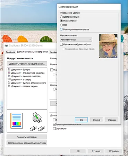This screenshot has width=128, height=156.
Task: Select the Документ - оттенок серого preset
Action: [24, 86]
